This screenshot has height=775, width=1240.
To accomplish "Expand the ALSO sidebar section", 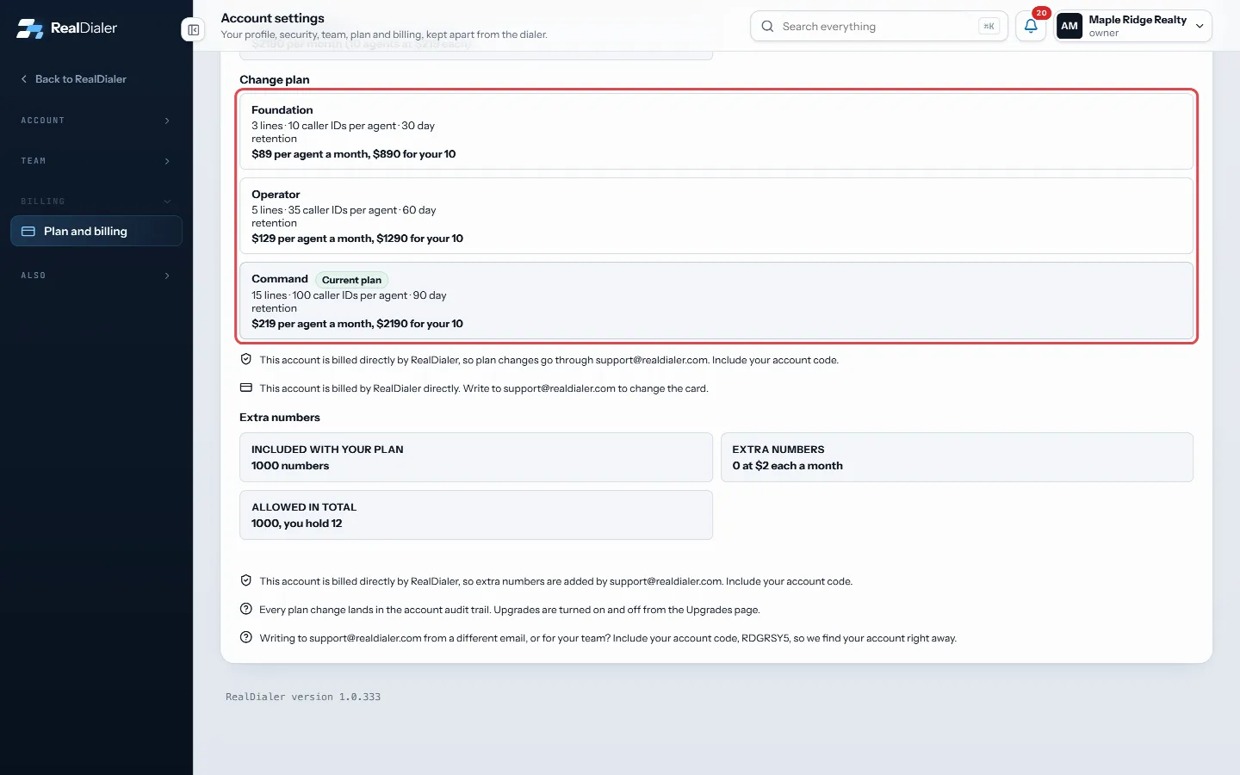I will 96,276.
